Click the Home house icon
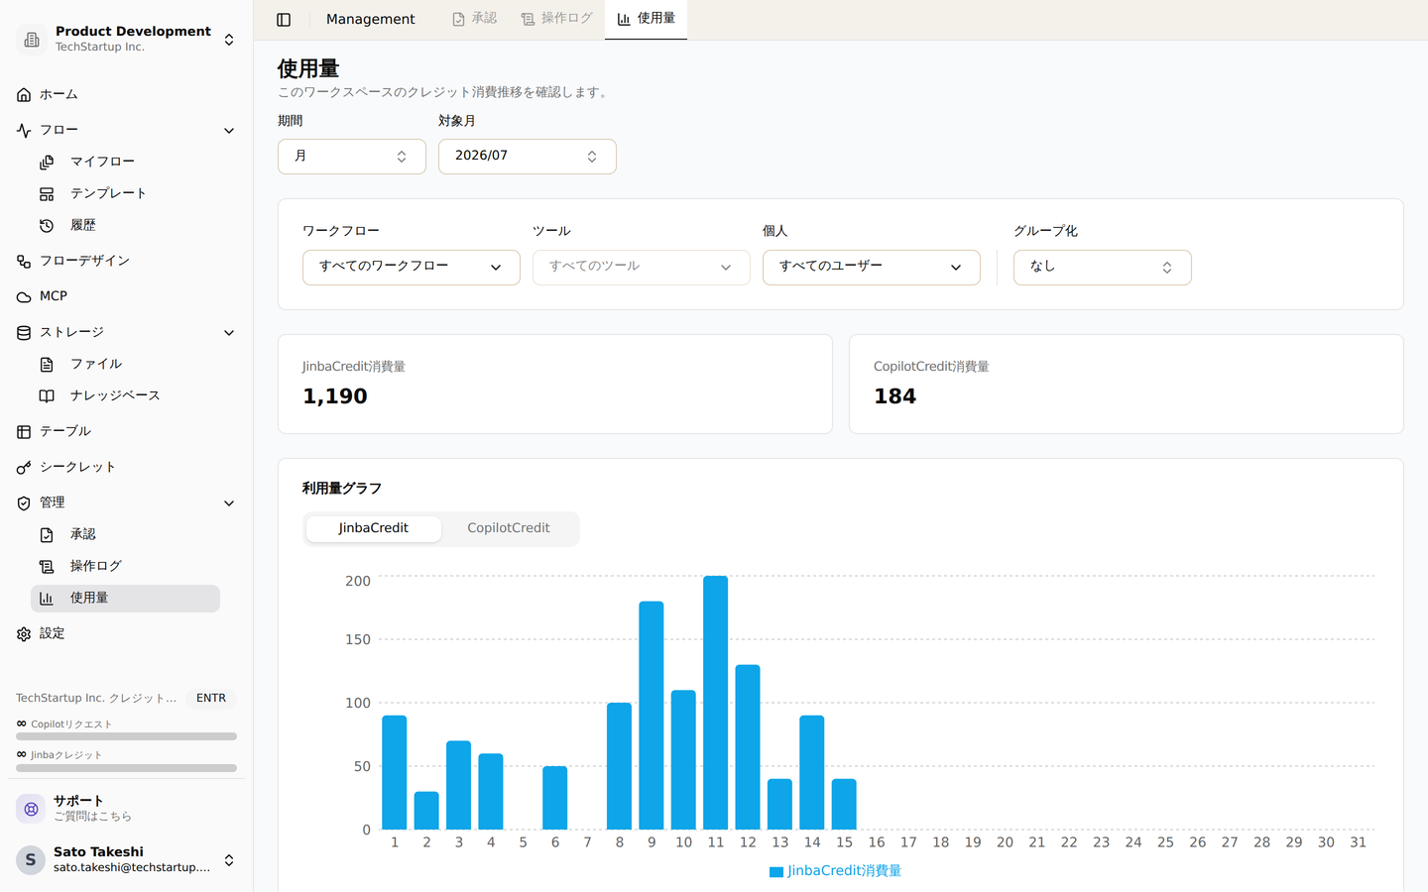 pyautogui.click(x=24, y=95)
